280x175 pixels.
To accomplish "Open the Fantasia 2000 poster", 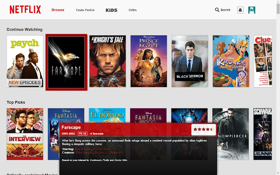I will pos(148,115).
